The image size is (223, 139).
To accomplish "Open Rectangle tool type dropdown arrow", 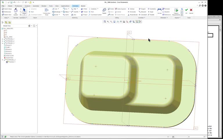I will click(x=62, y=12).
